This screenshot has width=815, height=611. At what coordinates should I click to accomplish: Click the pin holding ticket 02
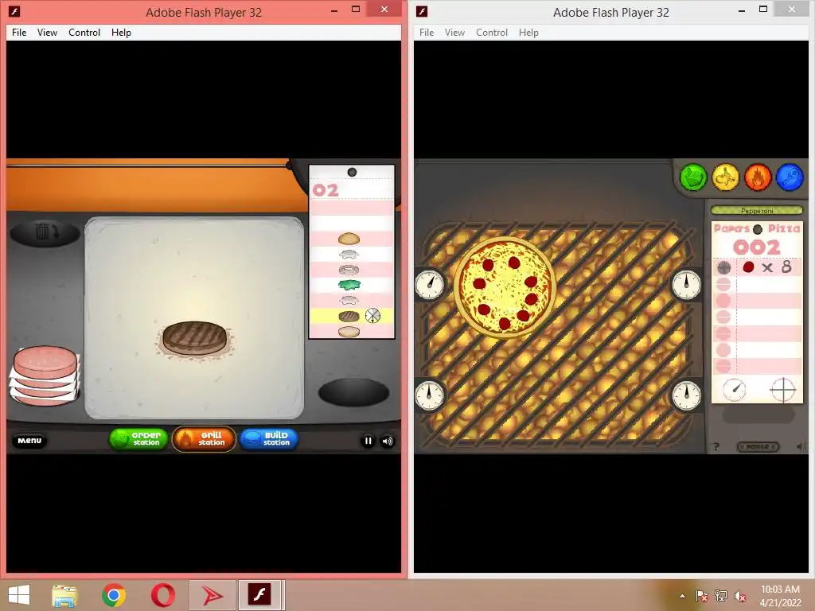pyautogui.click(x=352, y=172)
